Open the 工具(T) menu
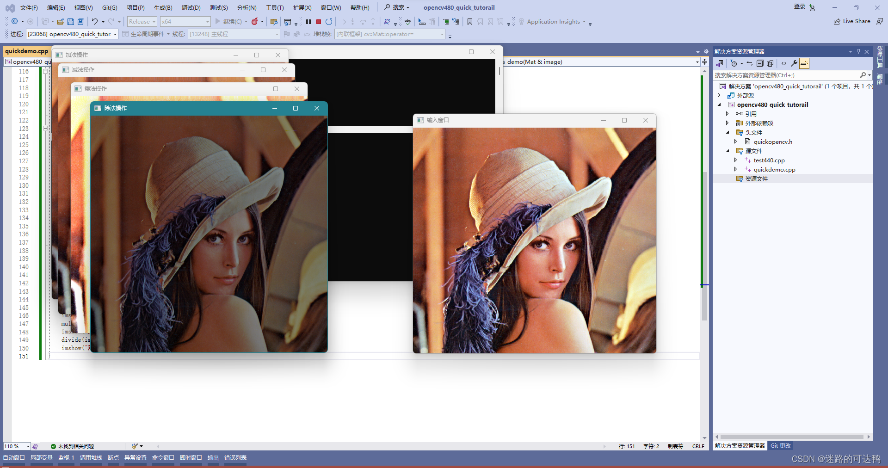This screenshot has height=468, width=888. point(275,8)
